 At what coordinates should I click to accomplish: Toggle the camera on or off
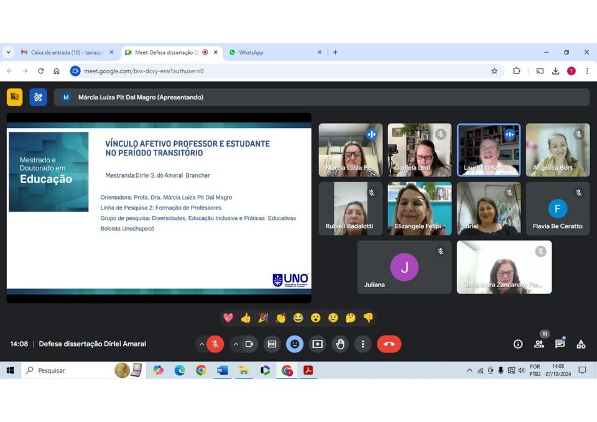[249, 344]
